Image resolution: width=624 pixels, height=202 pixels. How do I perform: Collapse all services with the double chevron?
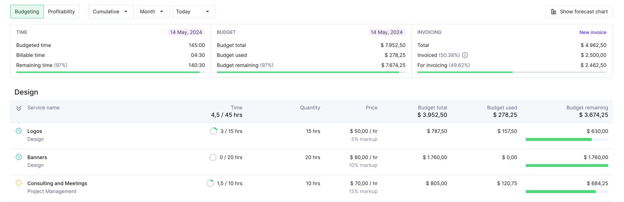point(19,108)
